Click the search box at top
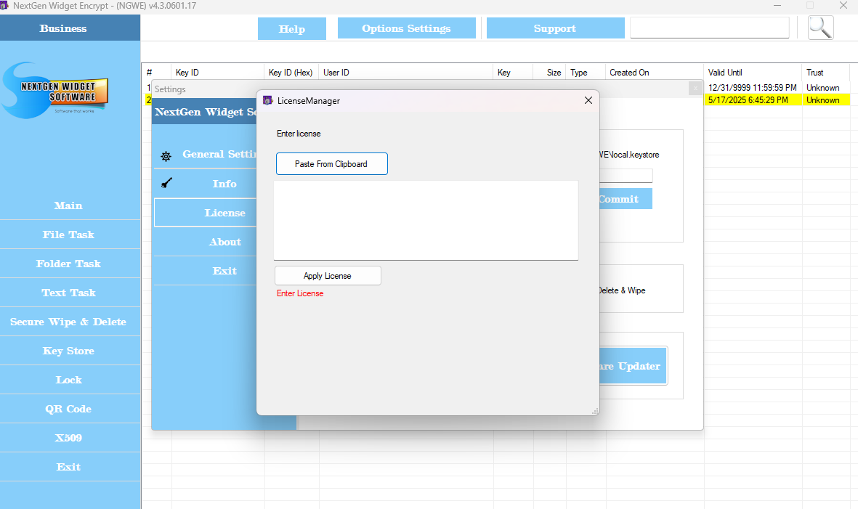858x509 pixels. tap(709, 28)
